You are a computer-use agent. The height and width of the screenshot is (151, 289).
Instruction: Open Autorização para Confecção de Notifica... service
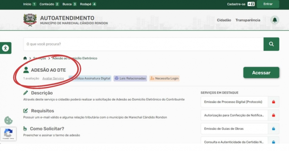click(x=234, y=115)
